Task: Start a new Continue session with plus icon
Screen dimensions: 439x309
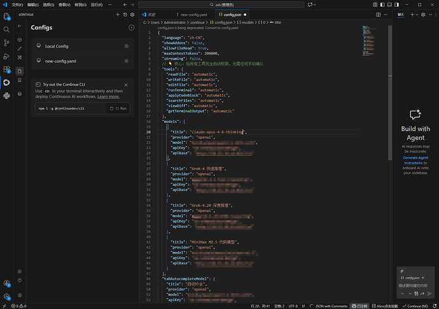Action: (118, 15)
